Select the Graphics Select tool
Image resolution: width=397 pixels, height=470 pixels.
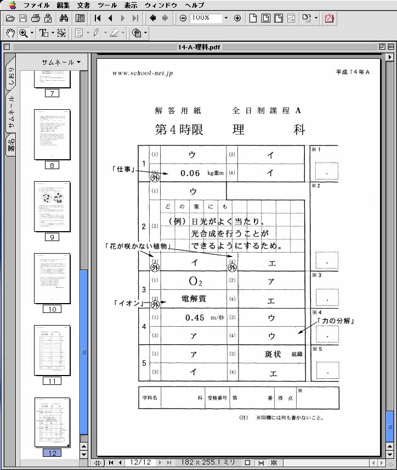pyautogui.click(x=61, y=33)
